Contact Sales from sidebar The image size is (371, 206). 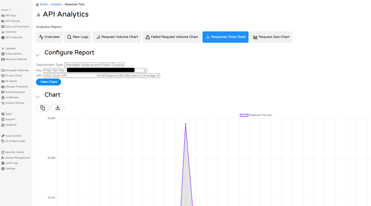6,114
